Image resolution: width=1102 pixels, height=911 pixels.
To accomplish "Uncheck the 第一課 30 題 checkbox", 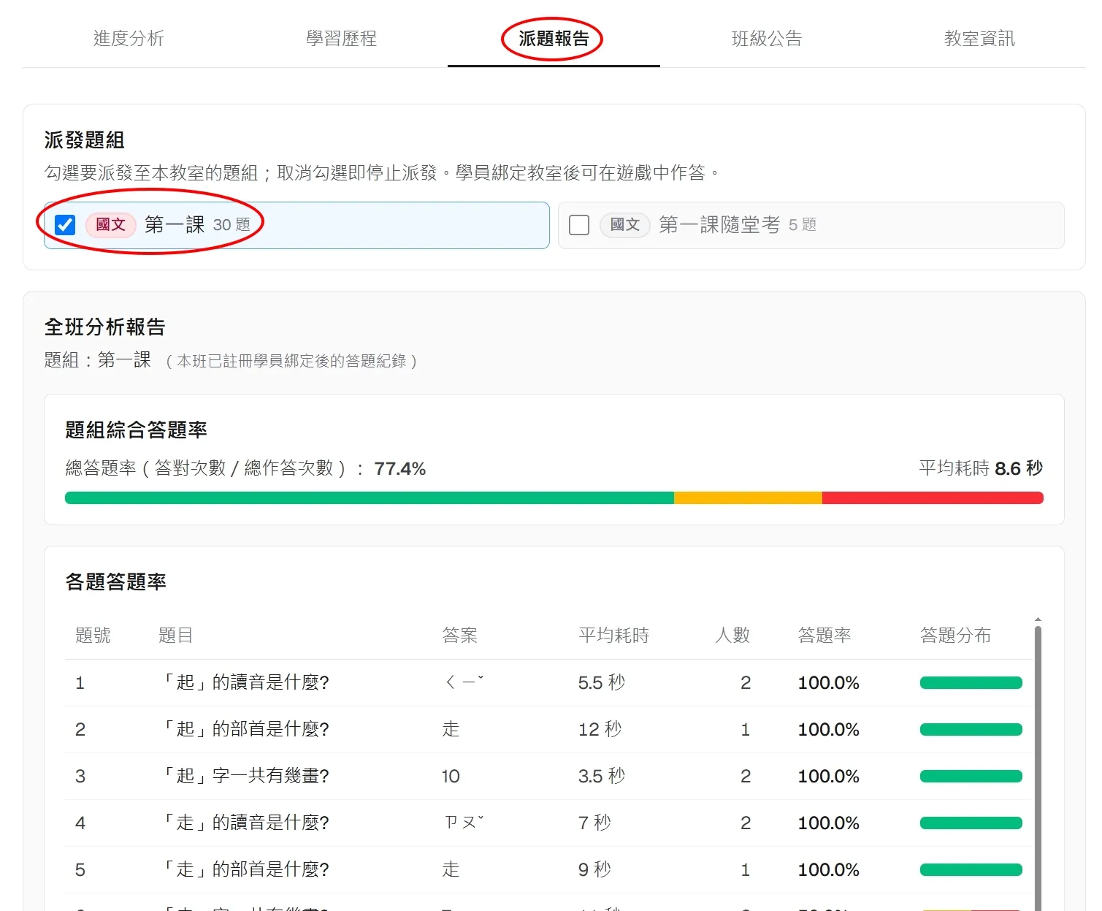I will point(65,224).
